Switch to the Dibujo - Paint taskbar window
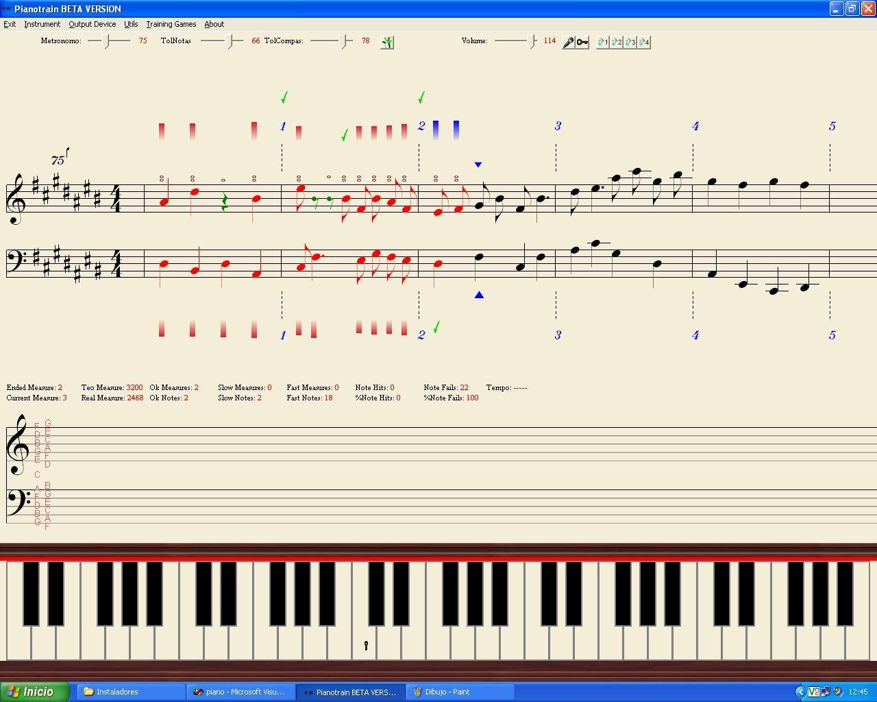 (460, 692)
